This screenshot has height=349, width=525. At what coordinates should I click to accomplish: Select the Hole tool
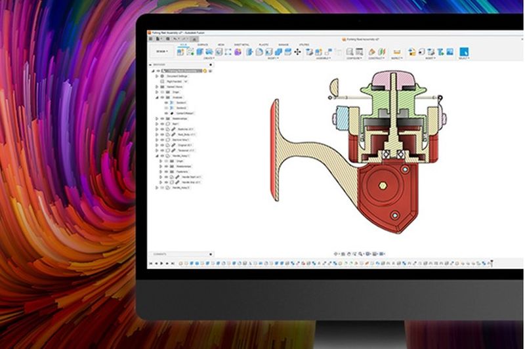coord(219,52)
